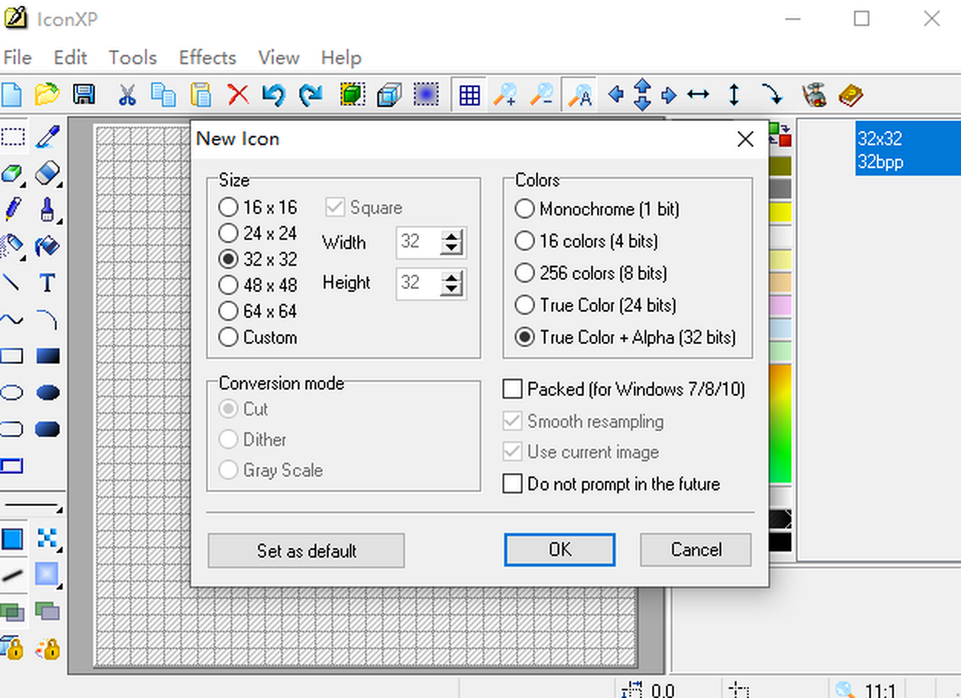Click the Save floppy disk icon
This screenshot has width=961, height=698.
[x=84, y=95]
